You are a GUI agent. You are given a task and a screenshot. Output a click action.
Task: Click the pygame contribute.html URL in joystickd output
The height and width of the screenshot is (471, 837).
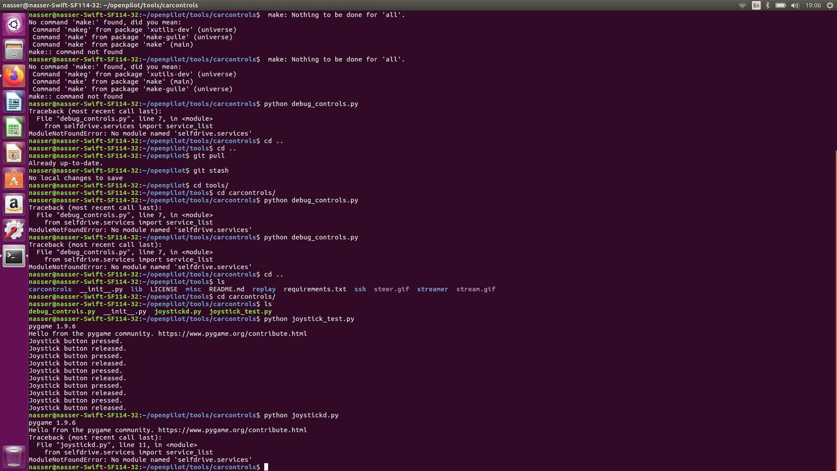232,430
